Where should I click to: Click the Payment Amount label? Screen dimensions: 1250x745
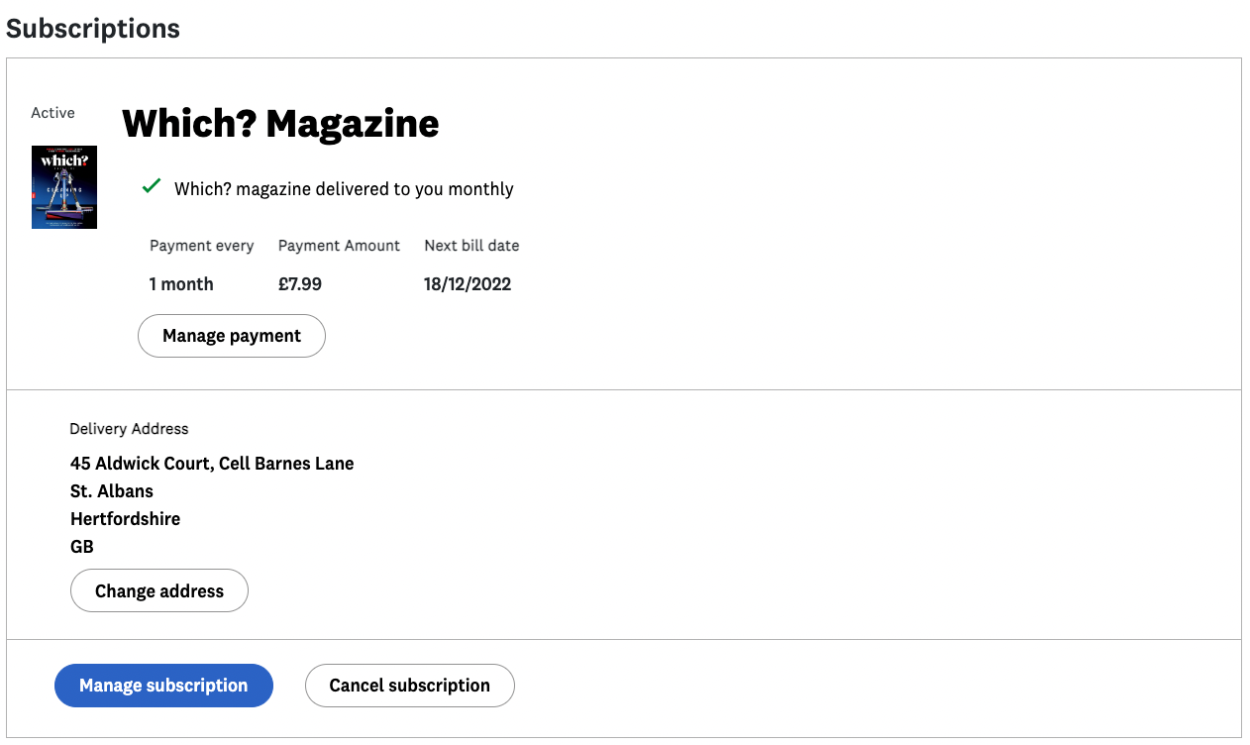tap(339, 246)
